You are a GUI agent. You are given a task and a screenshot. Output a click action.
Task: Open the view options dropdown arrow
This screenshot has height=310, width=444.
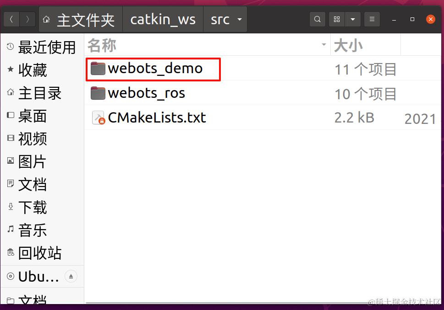tap(352, 19)
